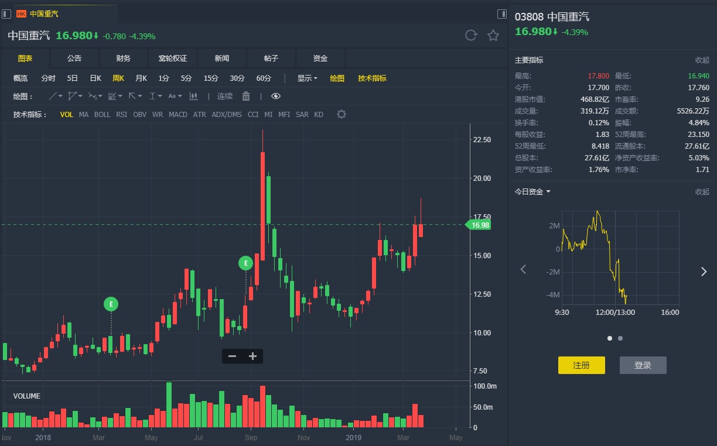
Task: Click the 登录 login button
Action: point(643,365)
